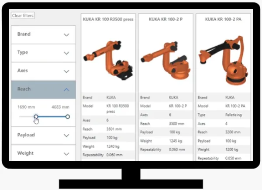Click the 0.050 mm repeatability value

233,158
